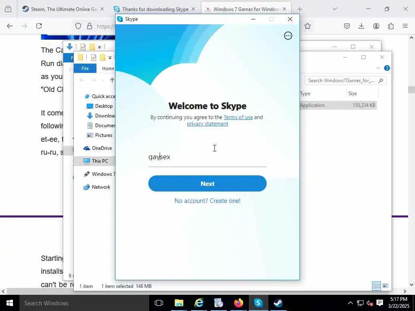Select Pictures in Explorer navigation pane
The width and height of the screenshot is (415, 311).
pyautogui.click(x=100, y=135)
